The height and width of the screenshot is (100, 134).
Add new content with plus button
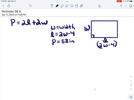tap(121, 6)
